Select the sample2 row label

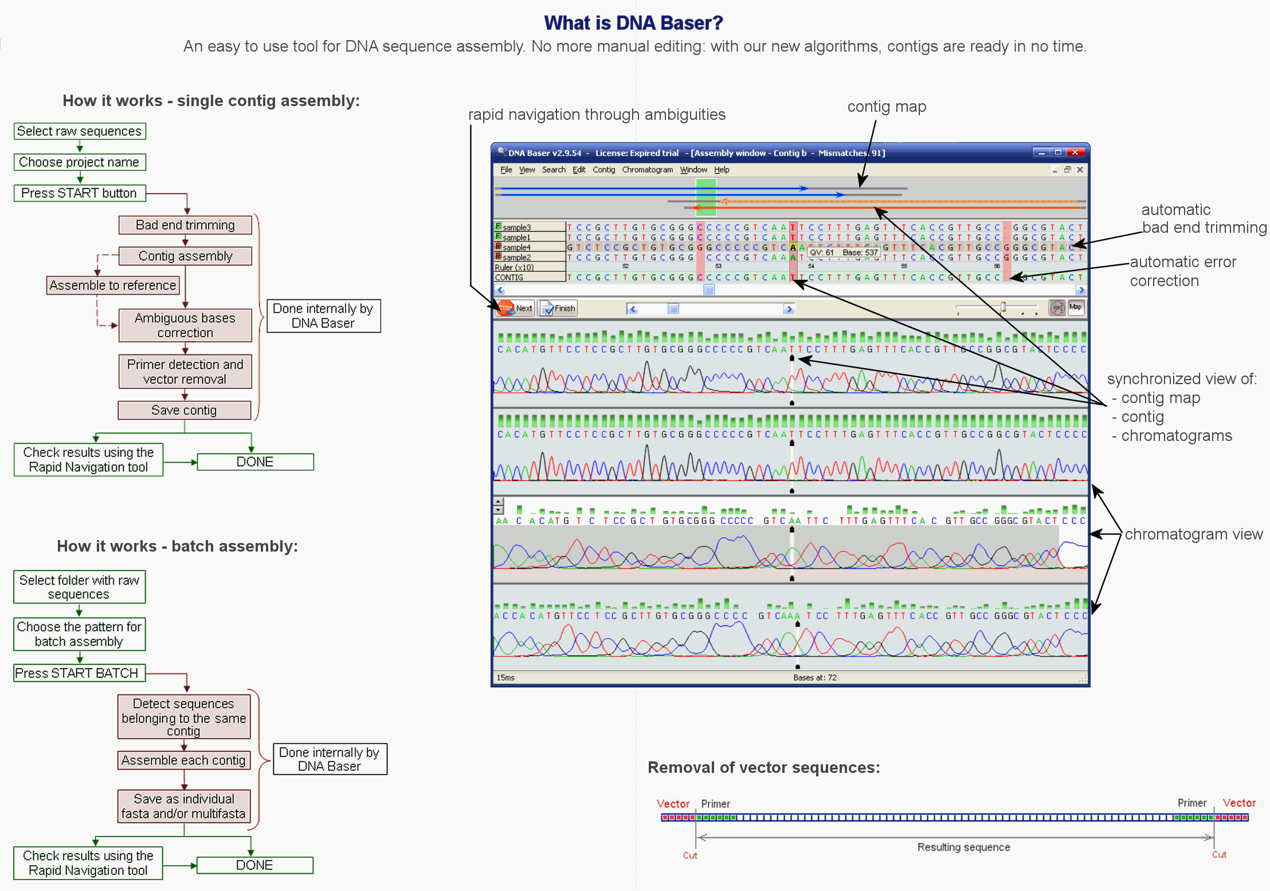coord(530,257)
